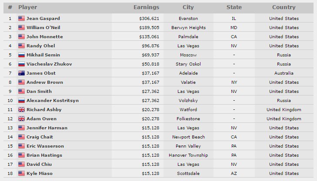Click the State column header

234,7
